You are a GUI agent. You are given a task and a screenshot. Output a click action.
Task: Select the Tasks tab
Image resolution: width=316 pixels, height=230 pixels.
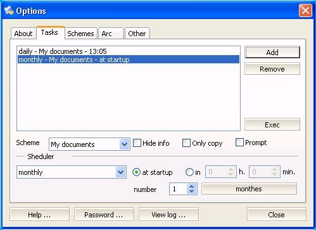click(50, 32)
